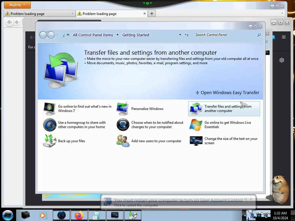Open settings gear in the dark background window
This screenshot has height=221, width=295.
click(x=282, y=60)
